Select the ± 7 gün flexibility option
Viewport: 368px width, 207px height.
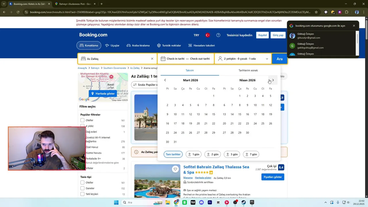(251, 154)
